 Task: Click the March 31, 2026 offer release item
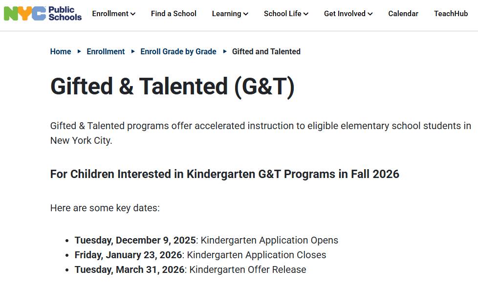tap(190, 269)
